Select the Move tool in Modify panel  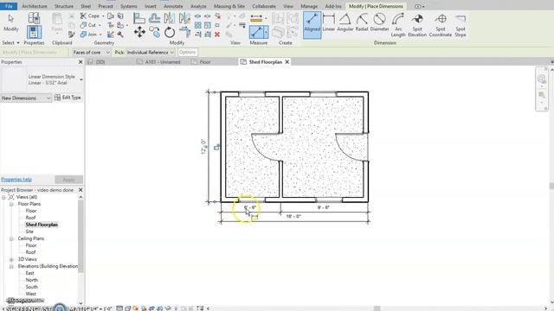[x=139, y=32]
